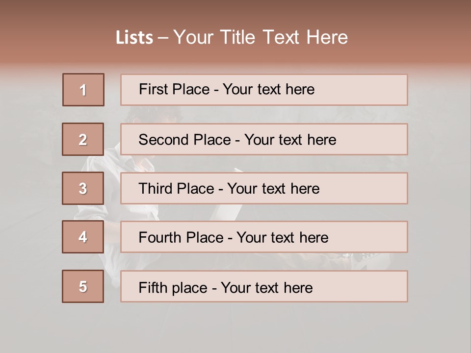This screenshot has height=353, width=471.
Task: Click the Fifth place text bar
Action: click(264, 286)
